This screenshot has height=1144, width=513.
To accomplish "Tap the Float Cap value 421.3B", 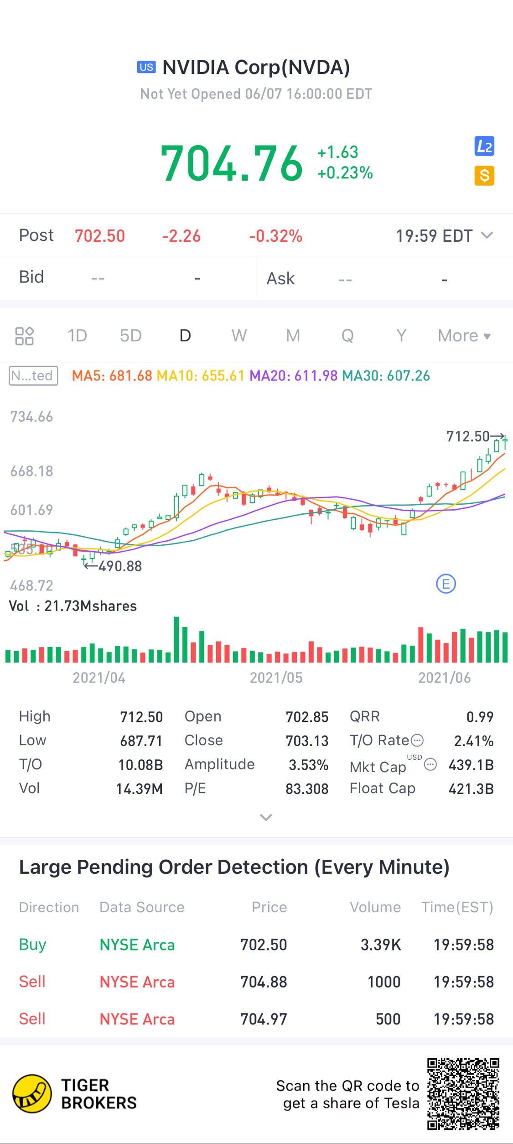I will 471,789.
